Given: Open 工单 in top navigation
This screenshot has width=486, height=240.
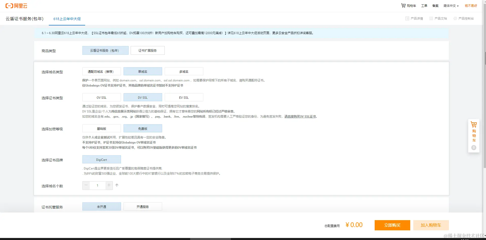Looking at the screenshot, I should pos(424,6).
